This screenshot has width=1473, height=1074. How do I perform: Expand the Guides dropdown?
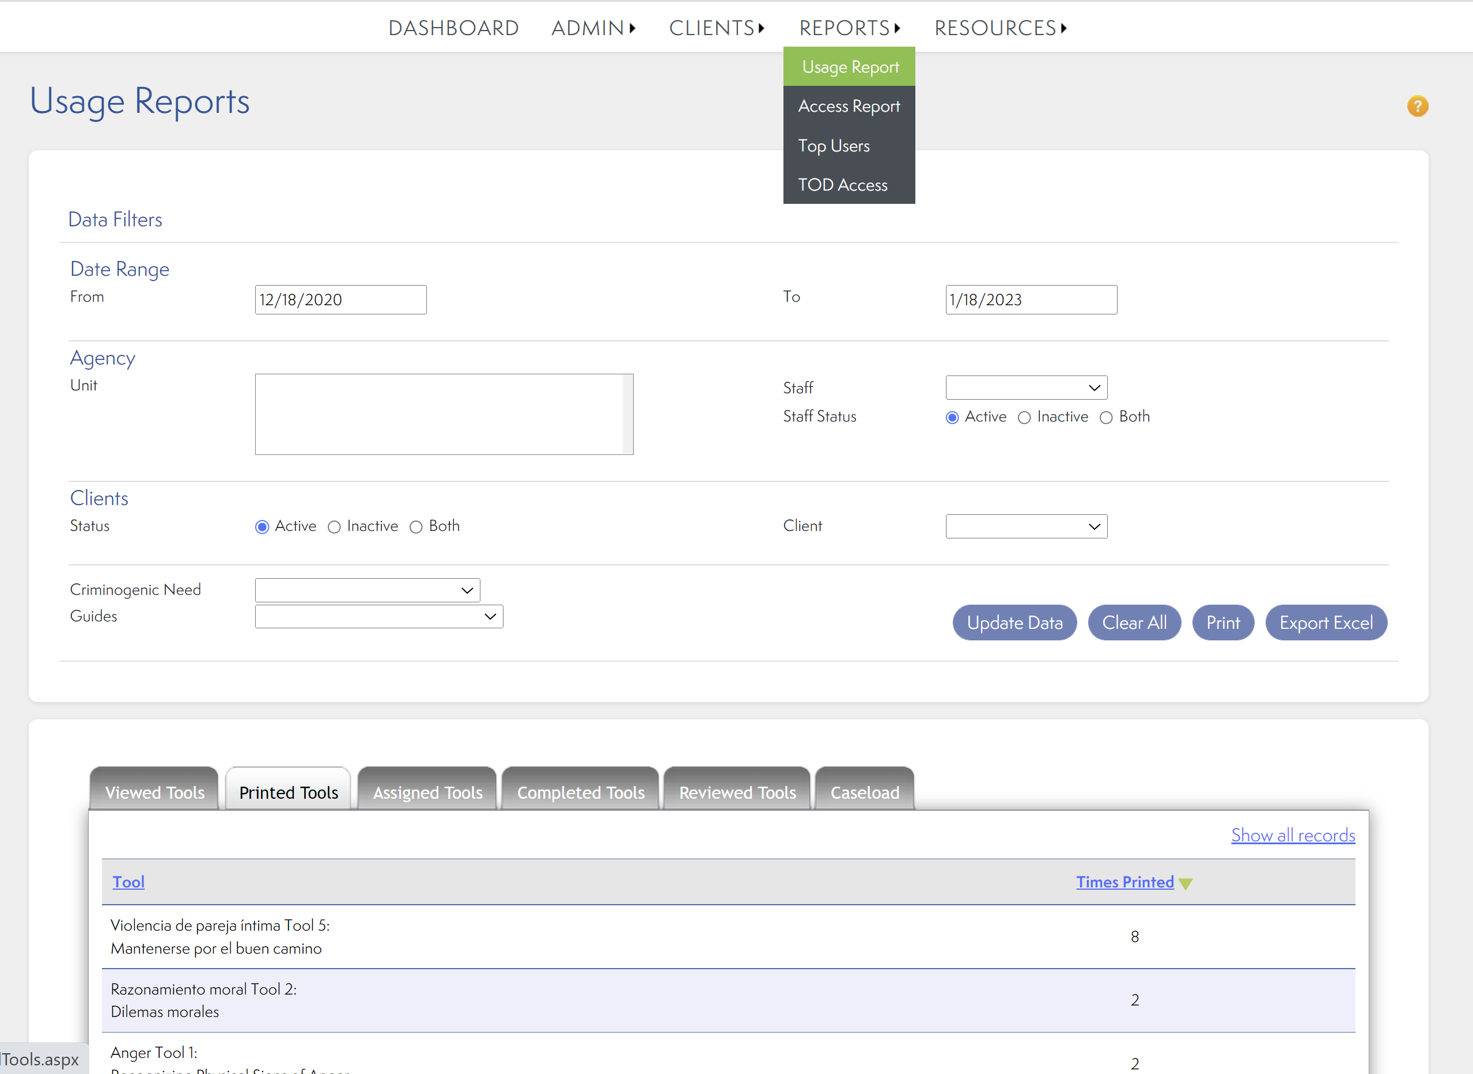coord(378,616)
